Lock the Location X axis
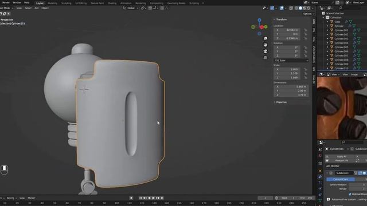The image size is (367, 206). click(306, 30)
